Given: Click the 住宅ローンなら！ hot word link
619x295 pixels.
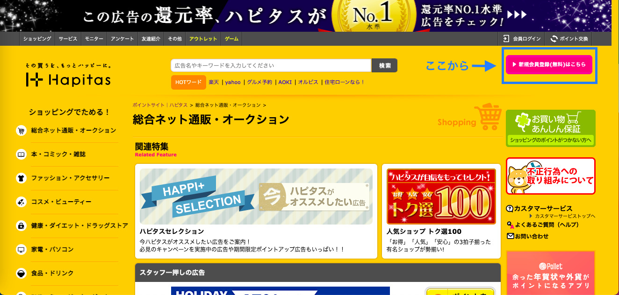Looking at the screenshot, I should coord(345,82).
